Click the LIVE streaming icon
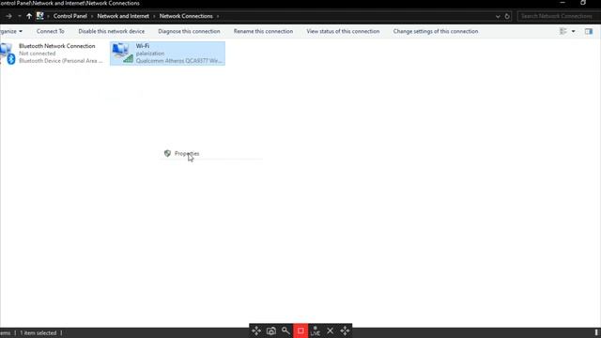Screen dimensions: 601x338 click(x=316, y=331)
